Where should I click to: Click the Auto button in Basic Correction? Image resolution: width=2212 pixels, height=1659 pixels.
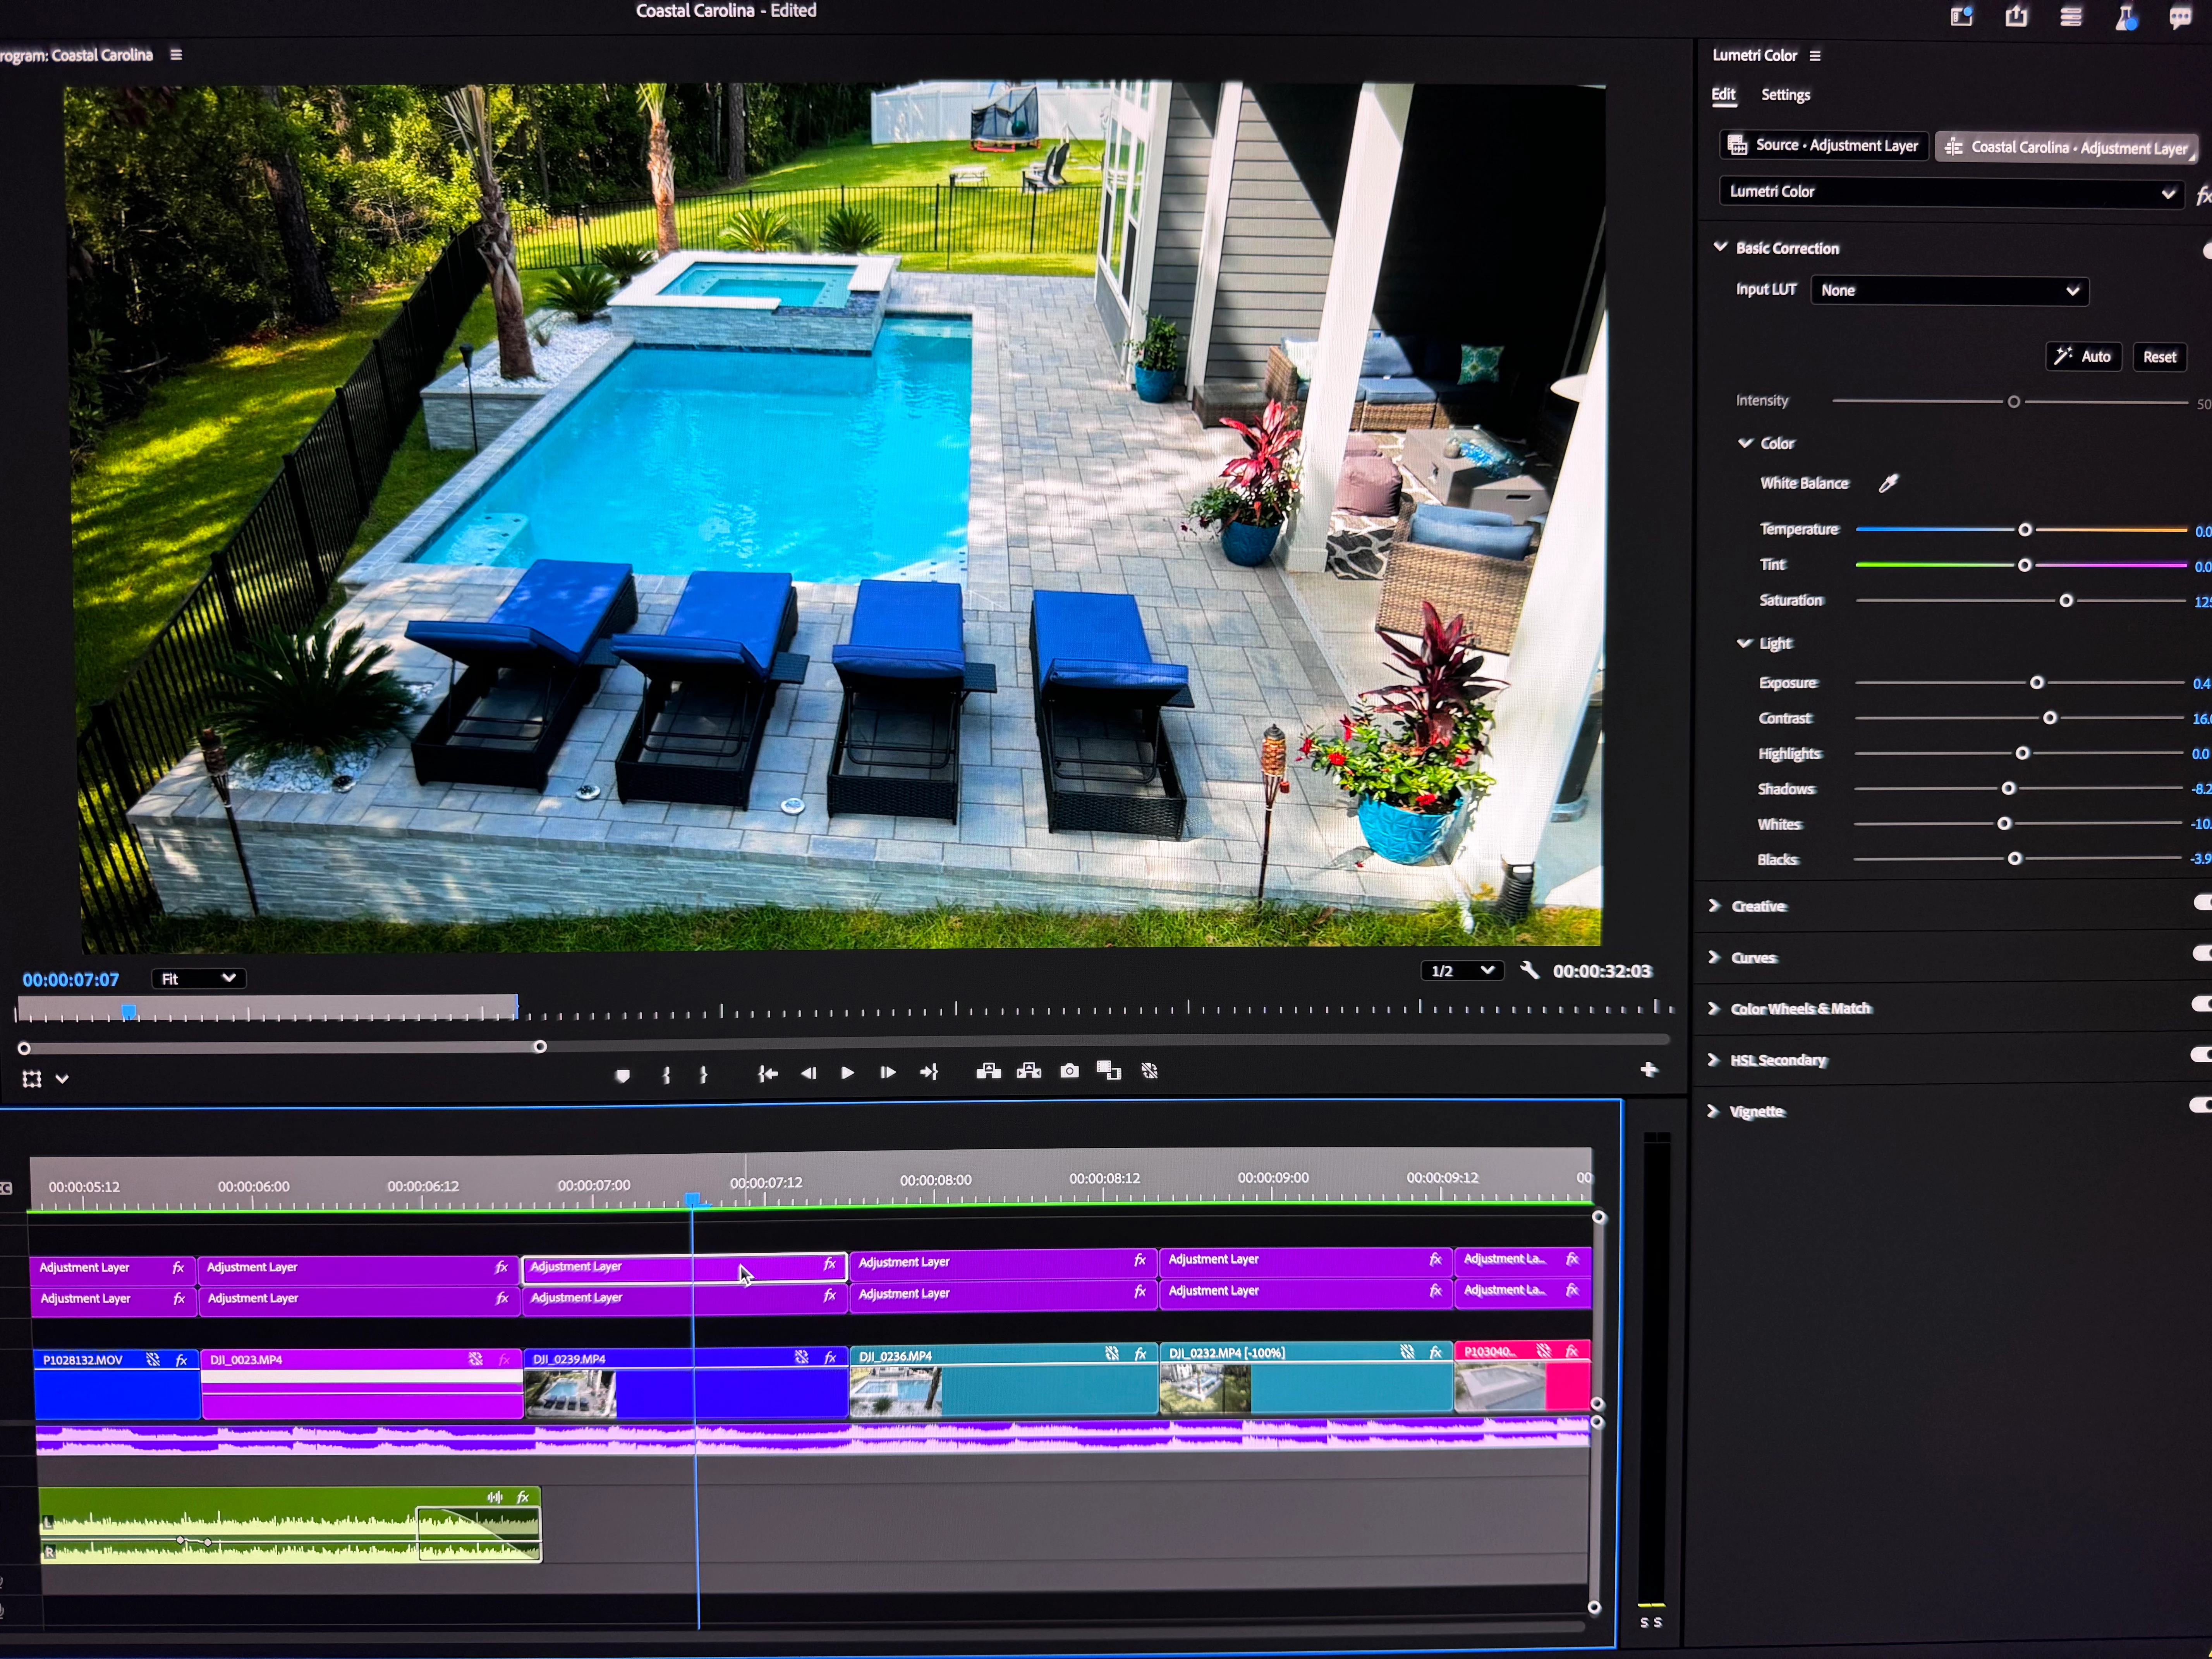2083,357
